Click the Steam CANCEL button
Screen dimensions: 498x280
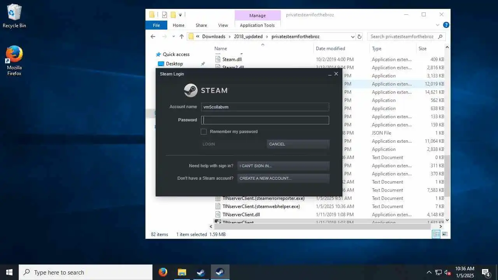pos(298,144)
